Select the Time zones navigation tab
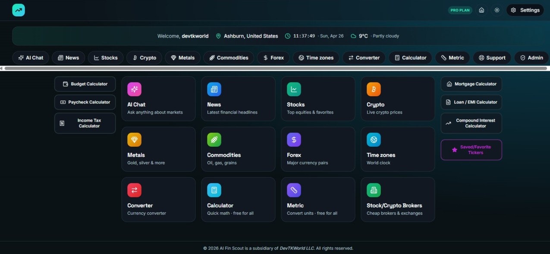The width and height of the screenshot is (550, 254). tap(316, 58)
